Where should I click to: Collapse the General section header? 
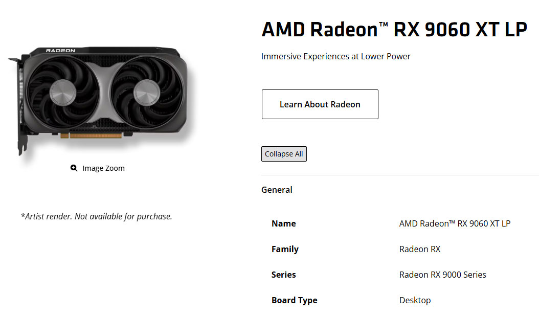point(277,190)
